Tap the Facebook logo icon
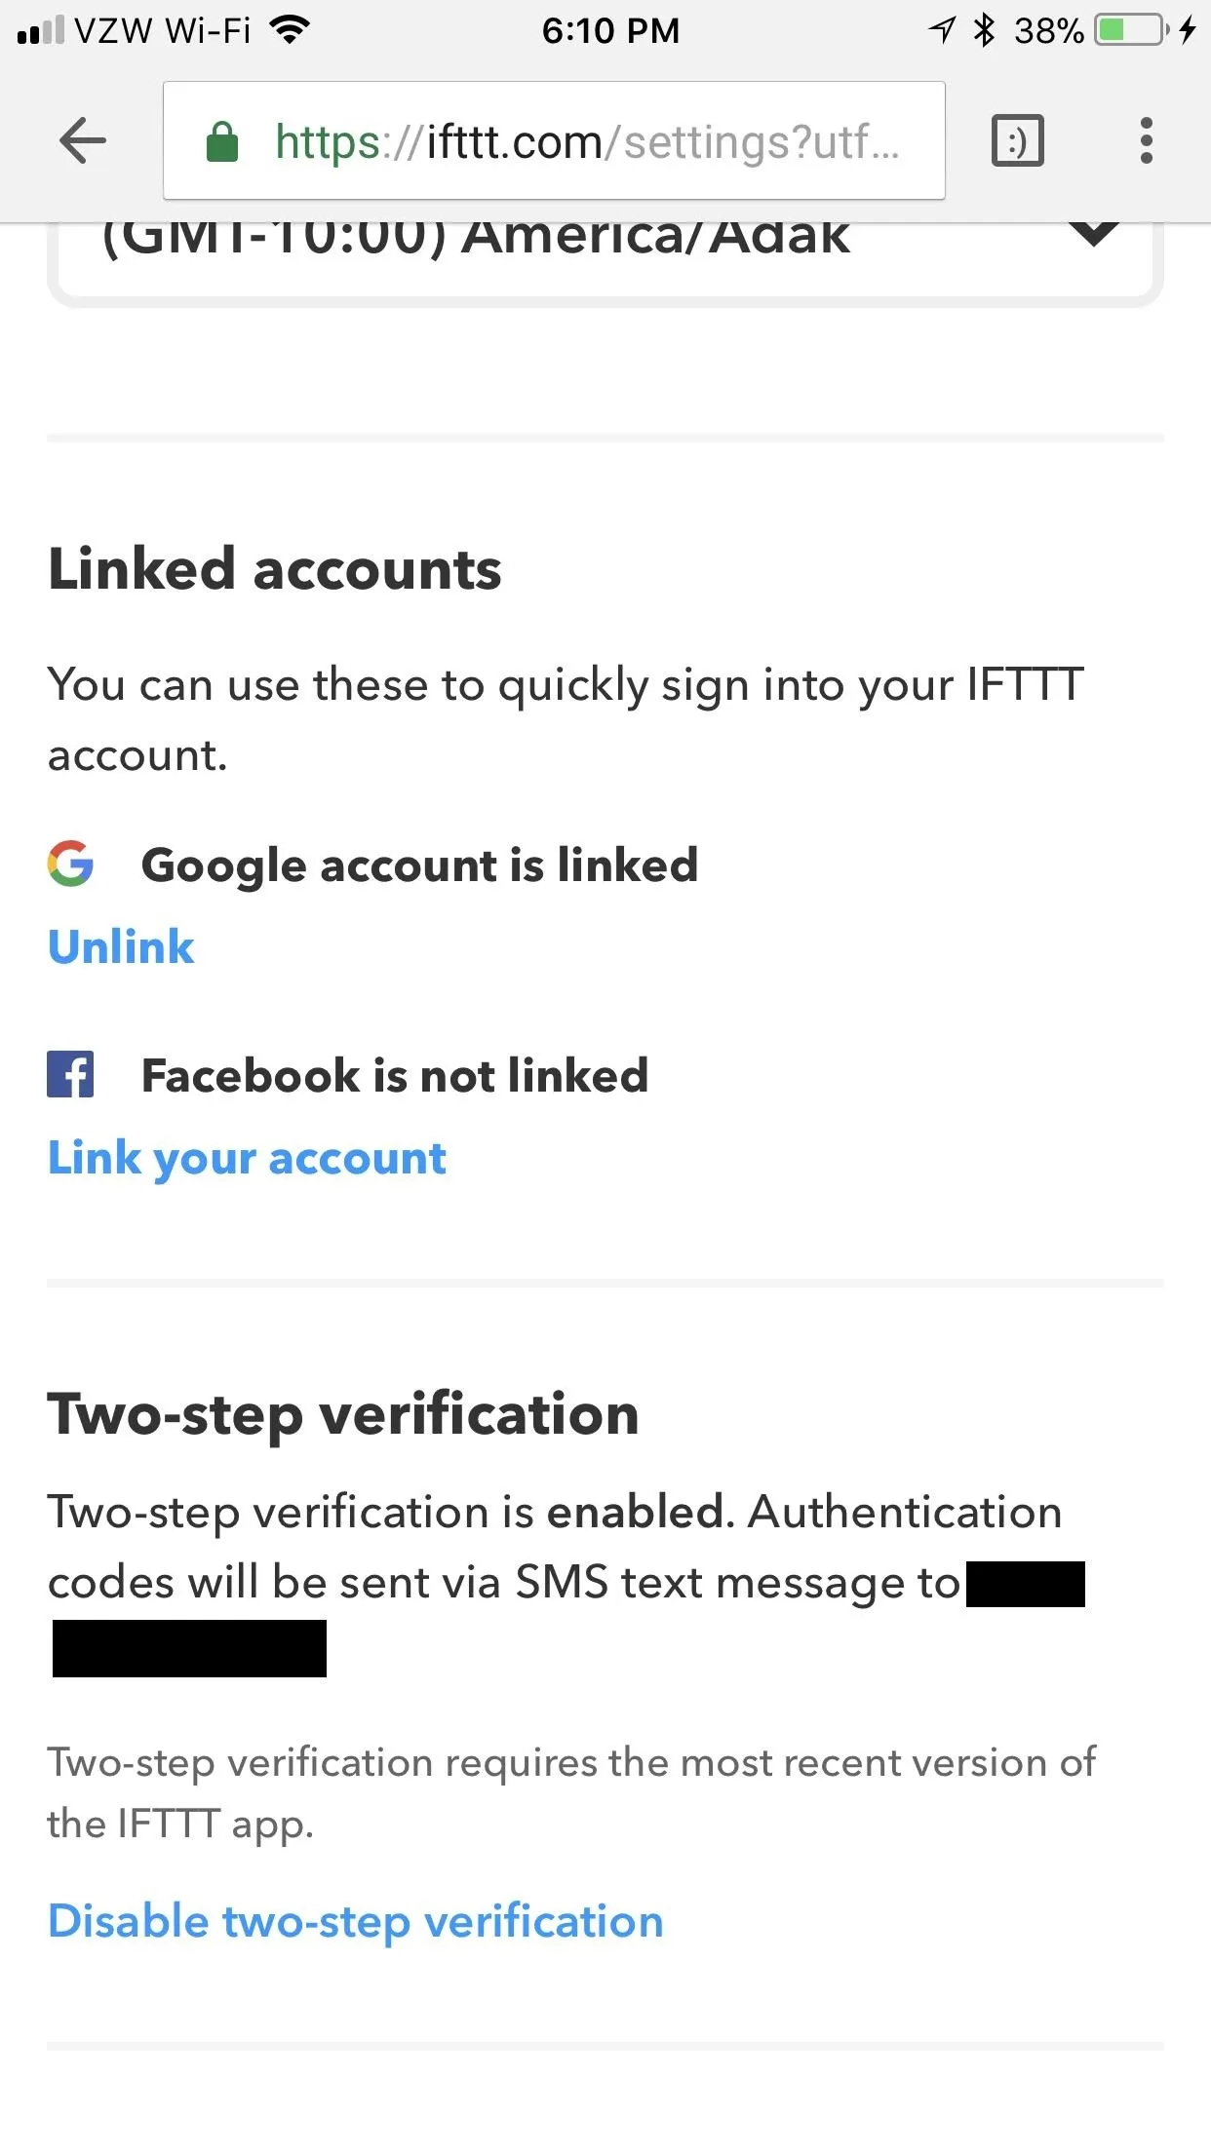 (70, 1074)
